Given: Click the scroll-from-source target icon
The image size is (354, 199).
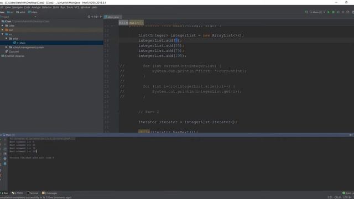Looking at the screenshot, I should pyautogui.click(x=88, y=17).
